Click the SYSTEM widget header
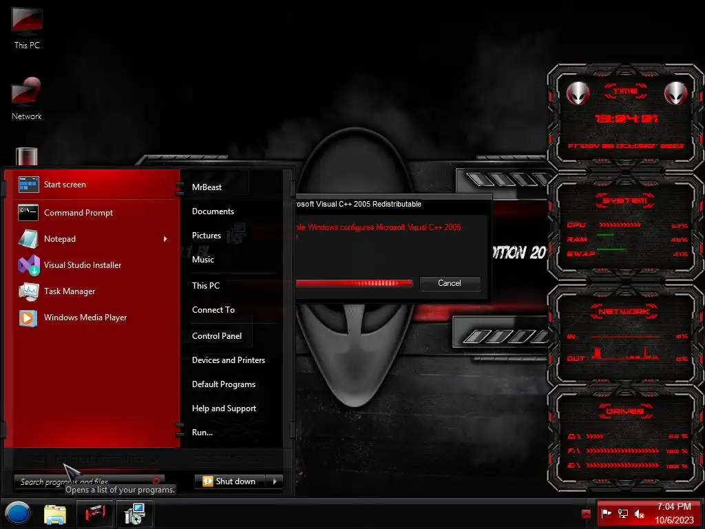Image resolution: width=705 pixels, height=529 pixels. 625,200
